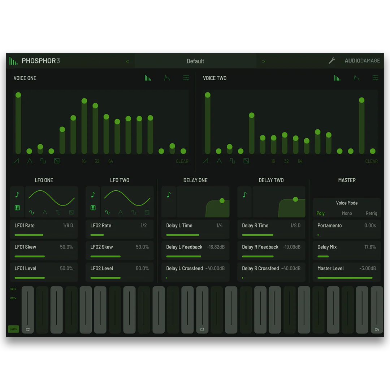
Task: Set Voice Two to 16 partials
Action: point(273,161)
